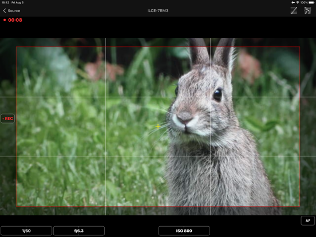
Task: Open the diagonal-line striped overlay icon
Action: pyautogui.click(x=294, y=10)
